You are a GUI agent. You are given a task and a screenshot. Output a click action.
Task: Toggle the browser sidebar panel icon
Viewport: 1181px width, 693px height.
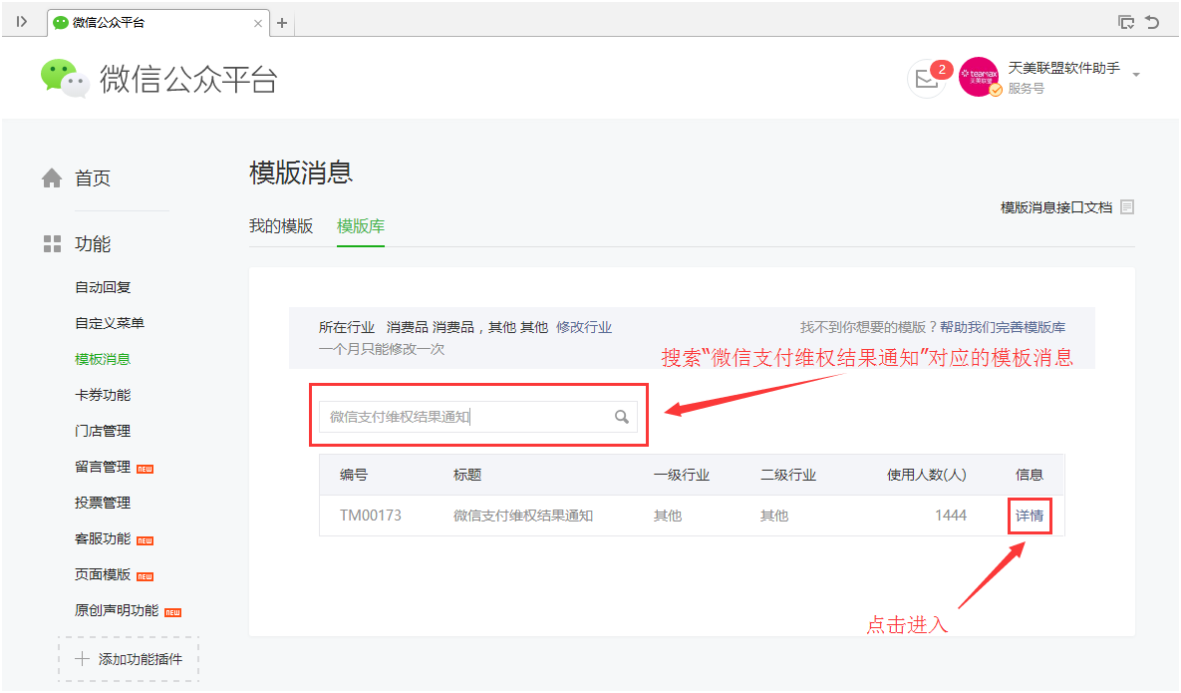(22, 22)
